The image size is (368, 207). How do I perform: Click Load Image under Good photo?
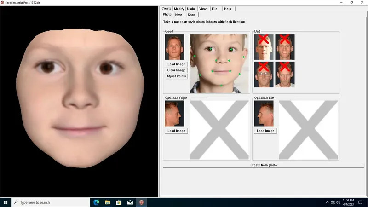coord(176,64)
